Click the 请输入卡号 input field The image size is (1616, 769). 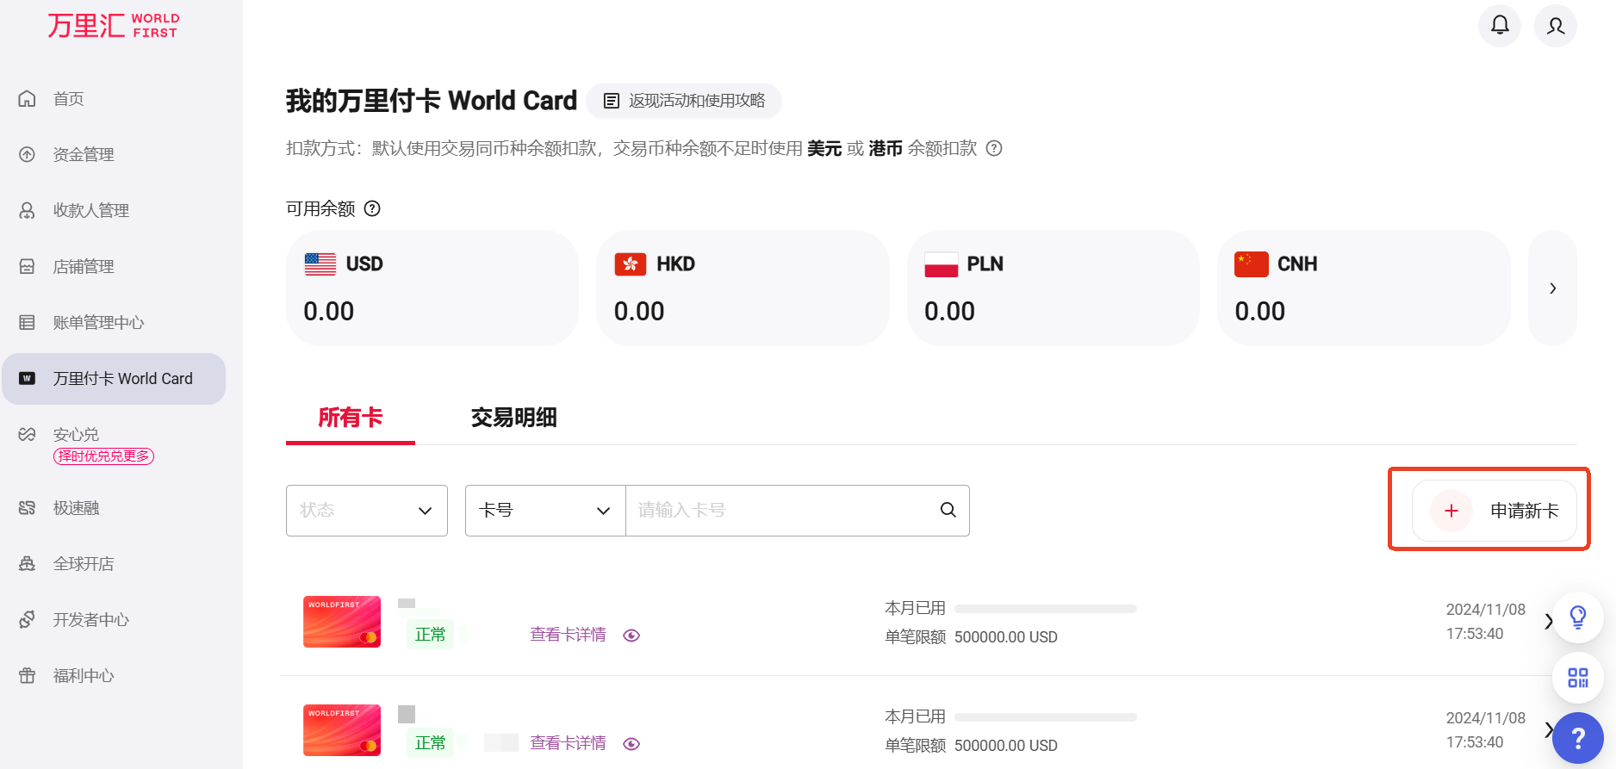point(780,511)
